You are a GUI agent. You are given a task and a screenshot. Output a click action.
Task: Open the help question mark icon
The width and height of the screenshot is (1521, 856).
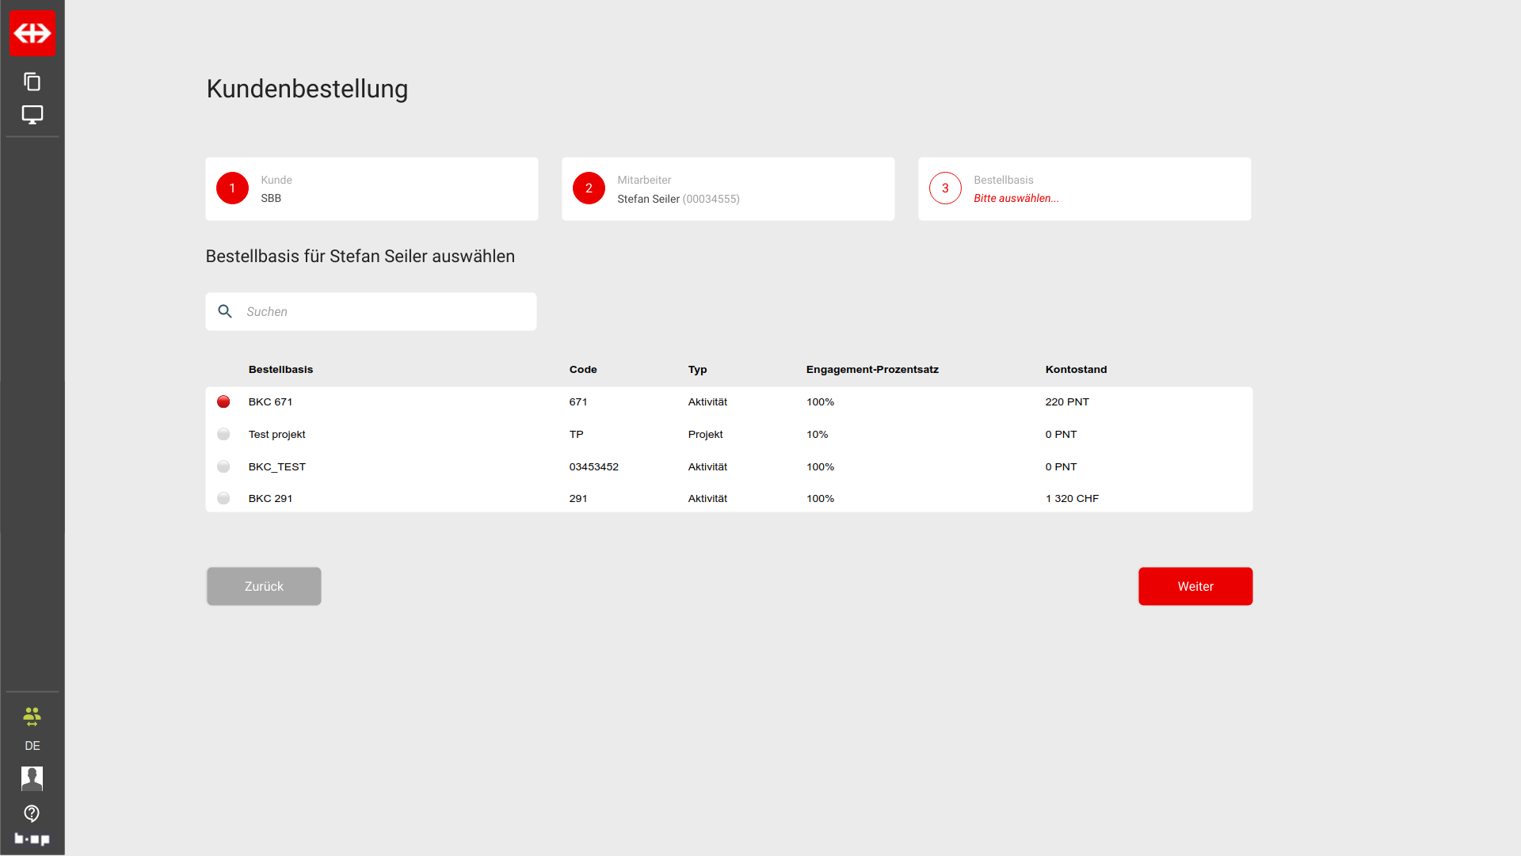(32, 813)
